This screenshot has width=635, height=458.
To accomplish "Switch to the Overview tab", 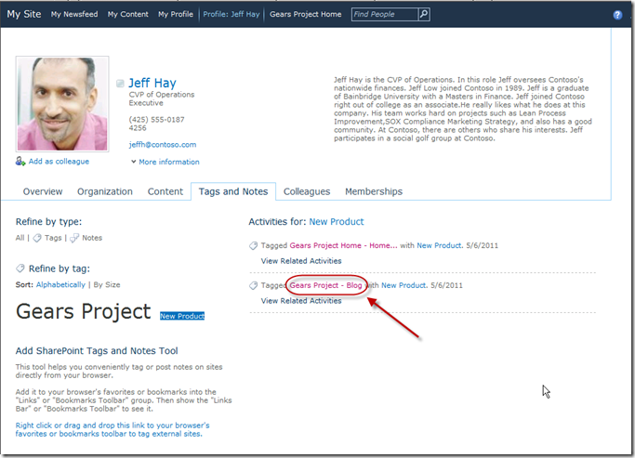I will click(x=43, y=191).
